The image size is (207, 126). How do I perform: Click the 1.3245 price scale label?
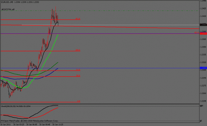pos(203,101)
